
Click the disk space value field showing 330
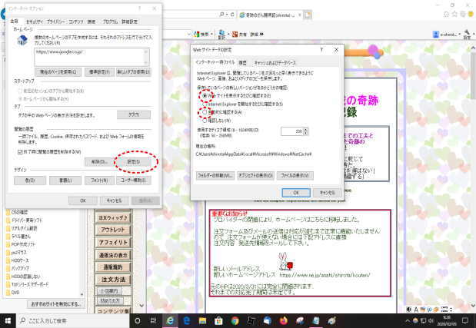tap(292, 131)
